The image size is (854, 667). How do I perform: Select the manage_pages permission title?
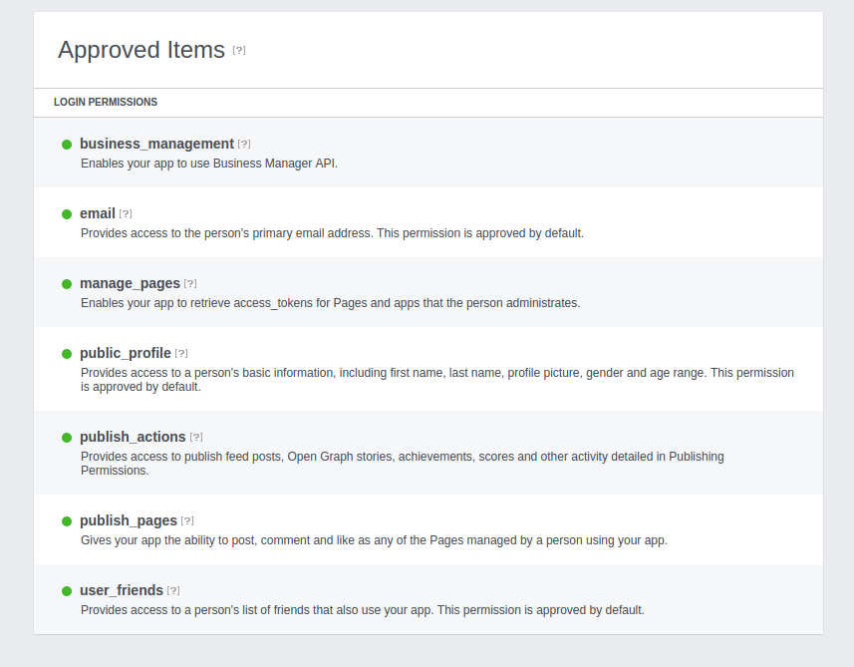(x=130, y=283)
